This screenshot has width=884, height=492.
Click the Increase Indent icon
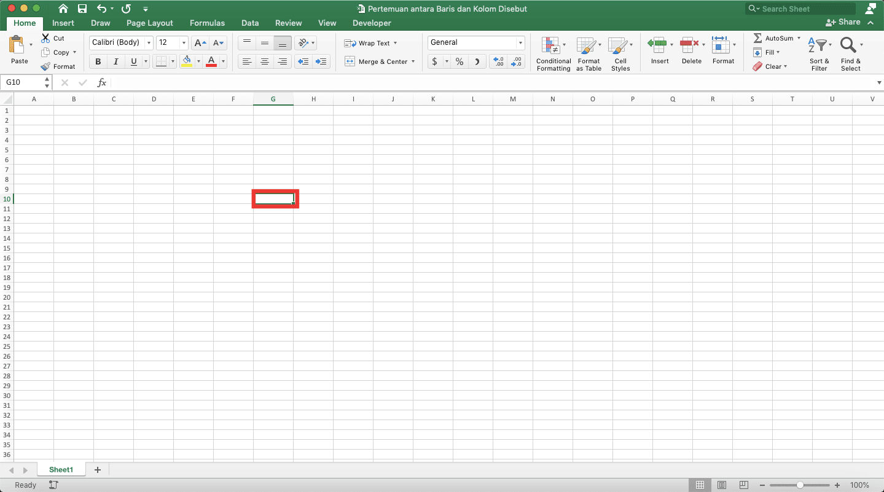click(321, 61)
